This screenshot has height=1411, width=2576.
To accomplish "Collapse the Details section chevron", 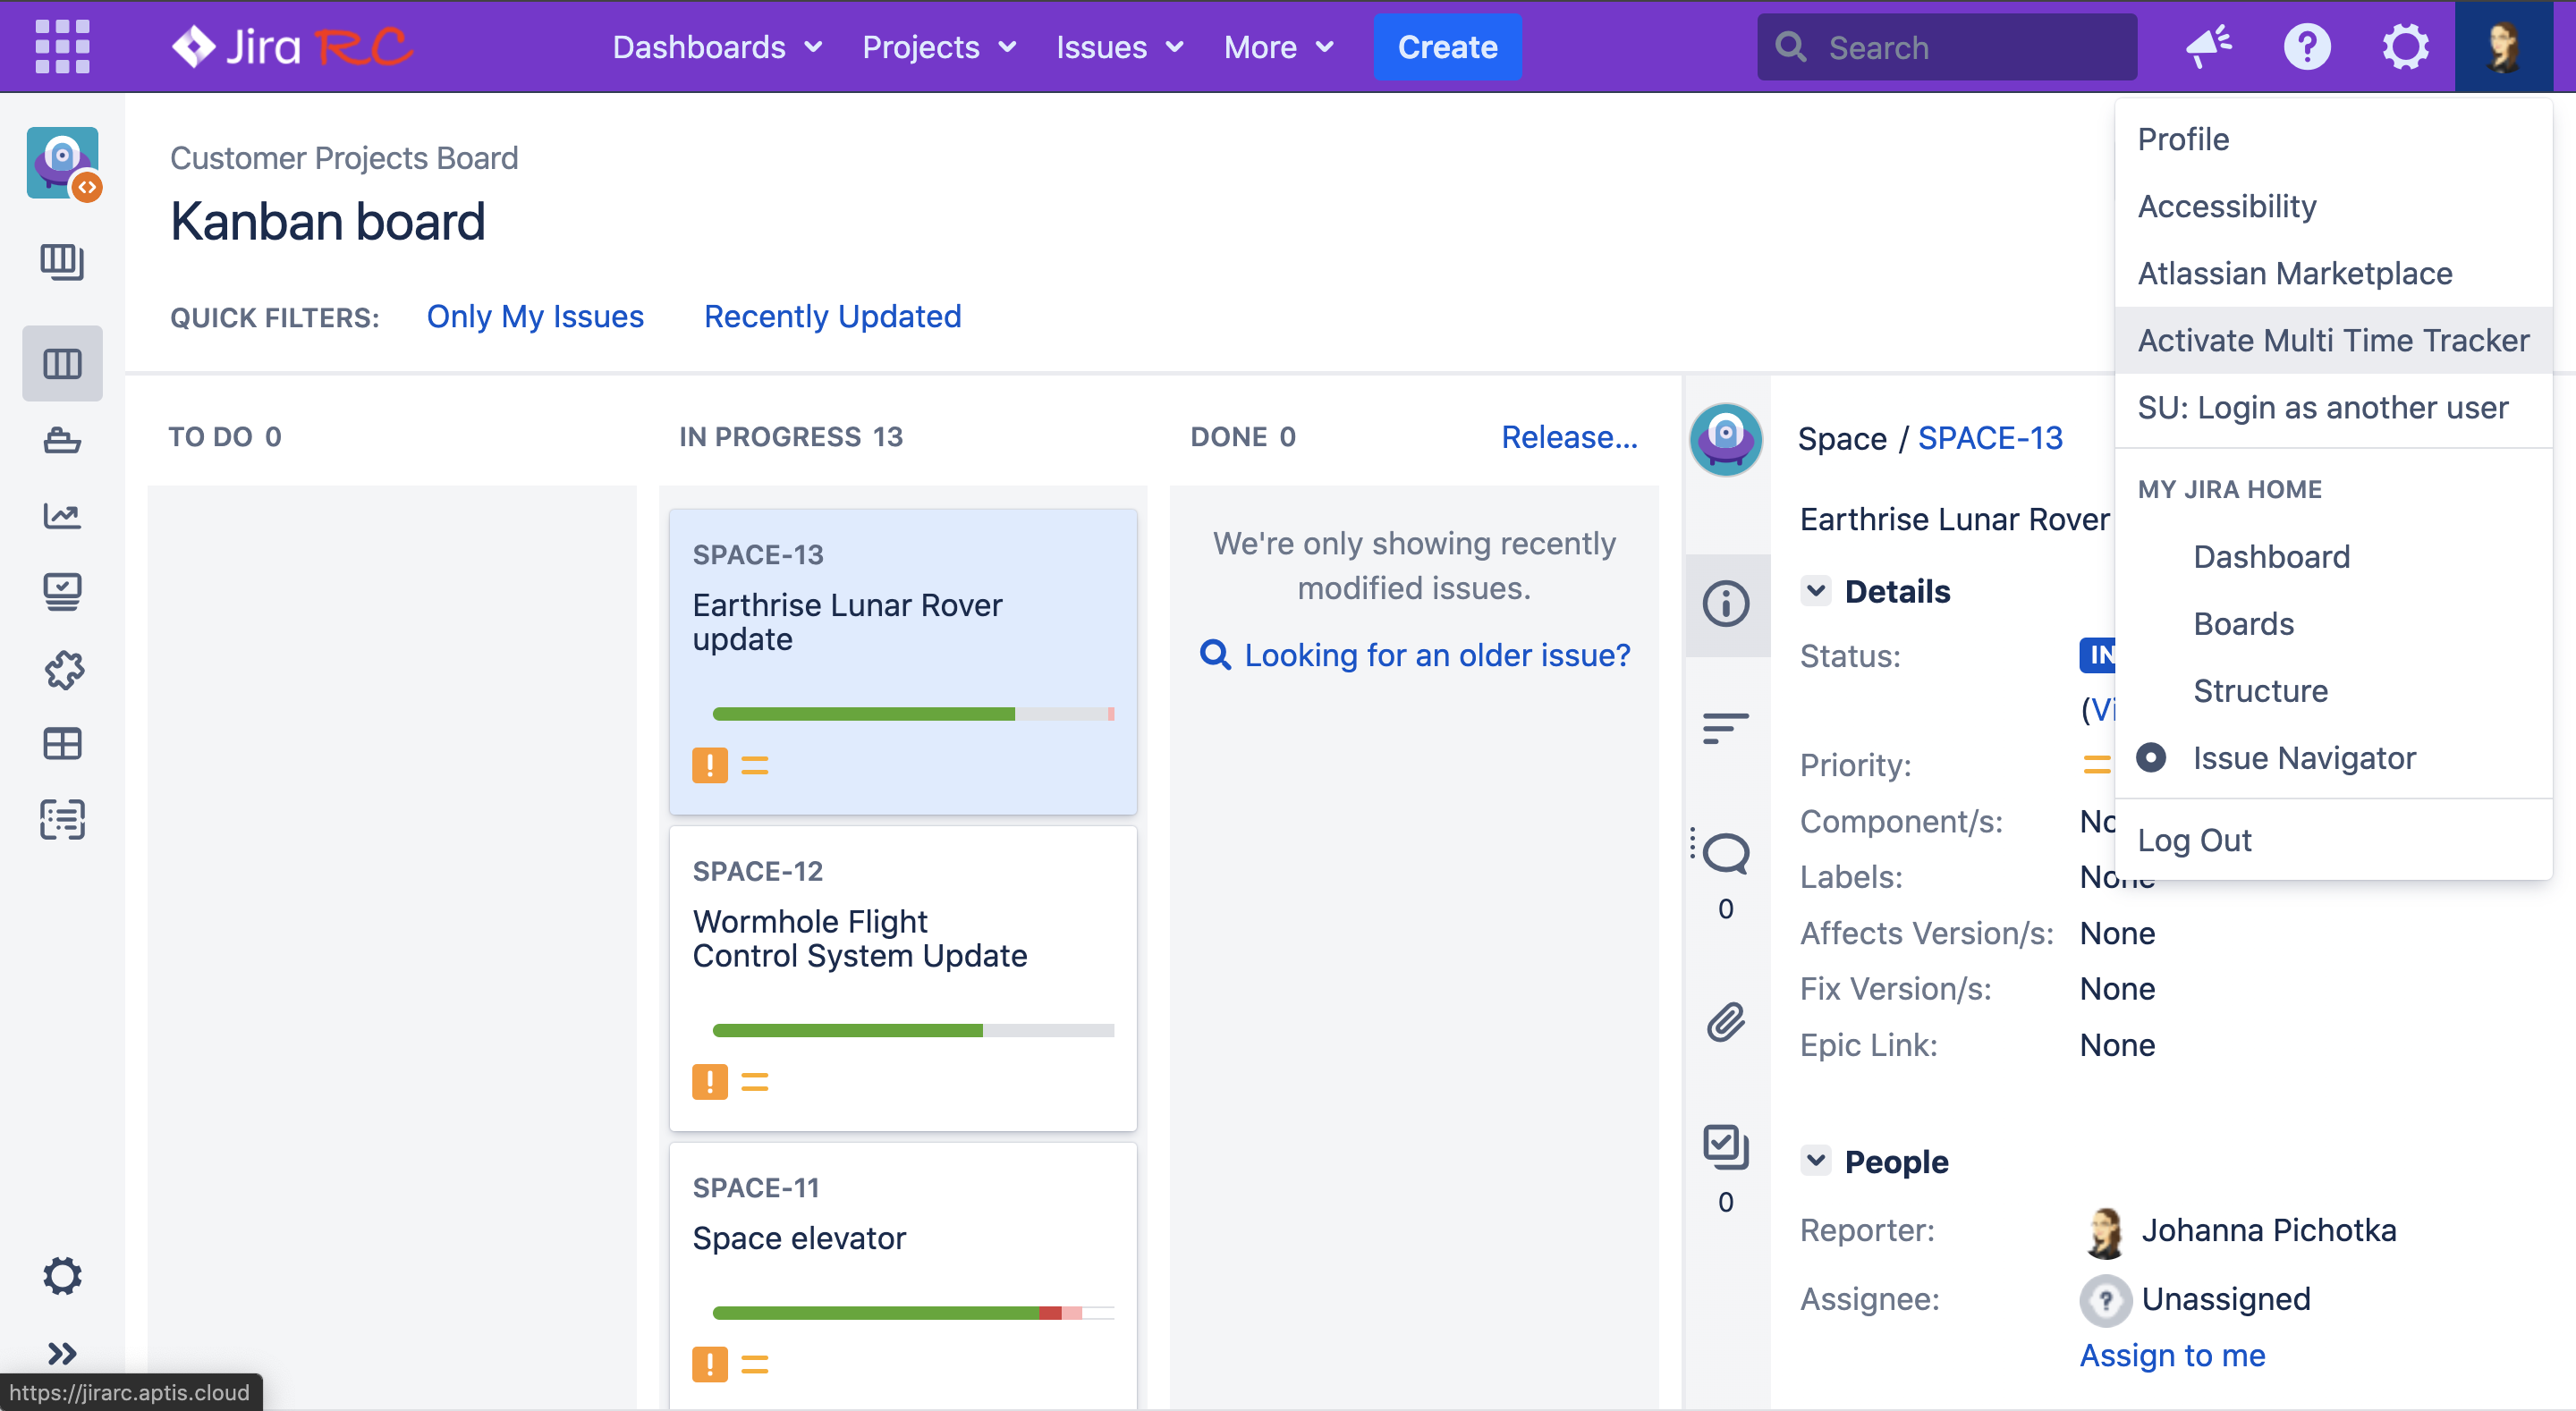I will (x=1816, y=591).
